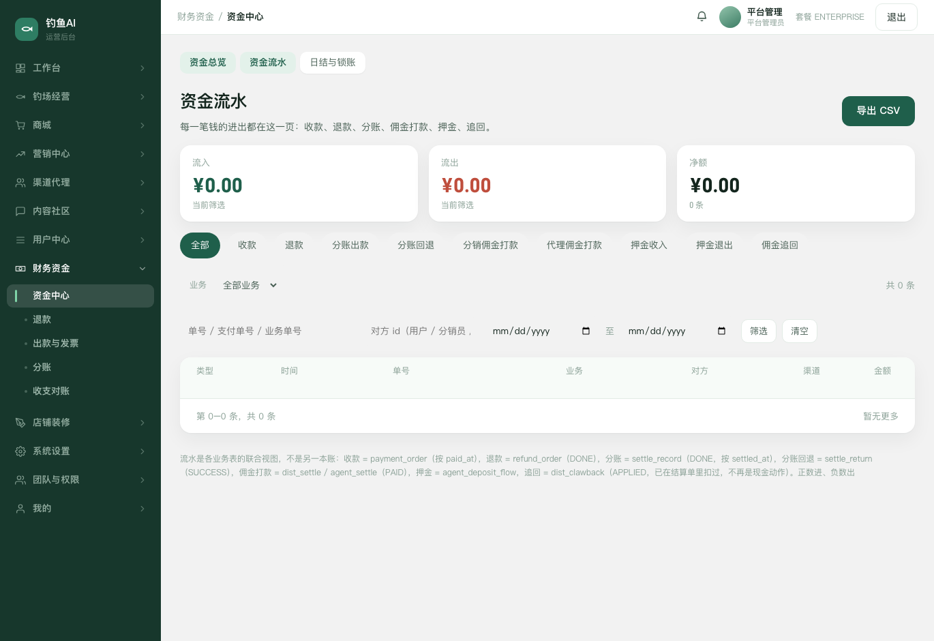Select the 押金收入 filter chip
Viewport: 934px width, 641px height.
(648, 245)
